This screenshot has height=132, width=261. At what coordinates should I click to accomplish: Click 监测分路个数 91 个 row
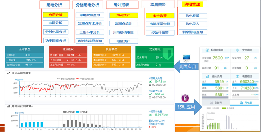25,65
